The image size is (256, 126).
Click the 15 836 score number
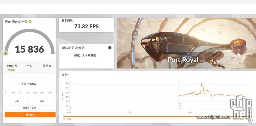coord(30,49)
